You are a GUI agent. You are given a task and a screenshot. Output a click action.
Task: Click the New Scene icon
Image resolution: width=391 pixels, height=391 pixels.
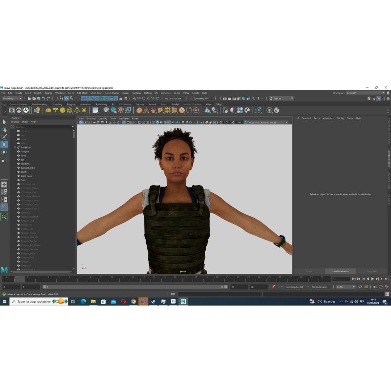click(x=29, y=98)
